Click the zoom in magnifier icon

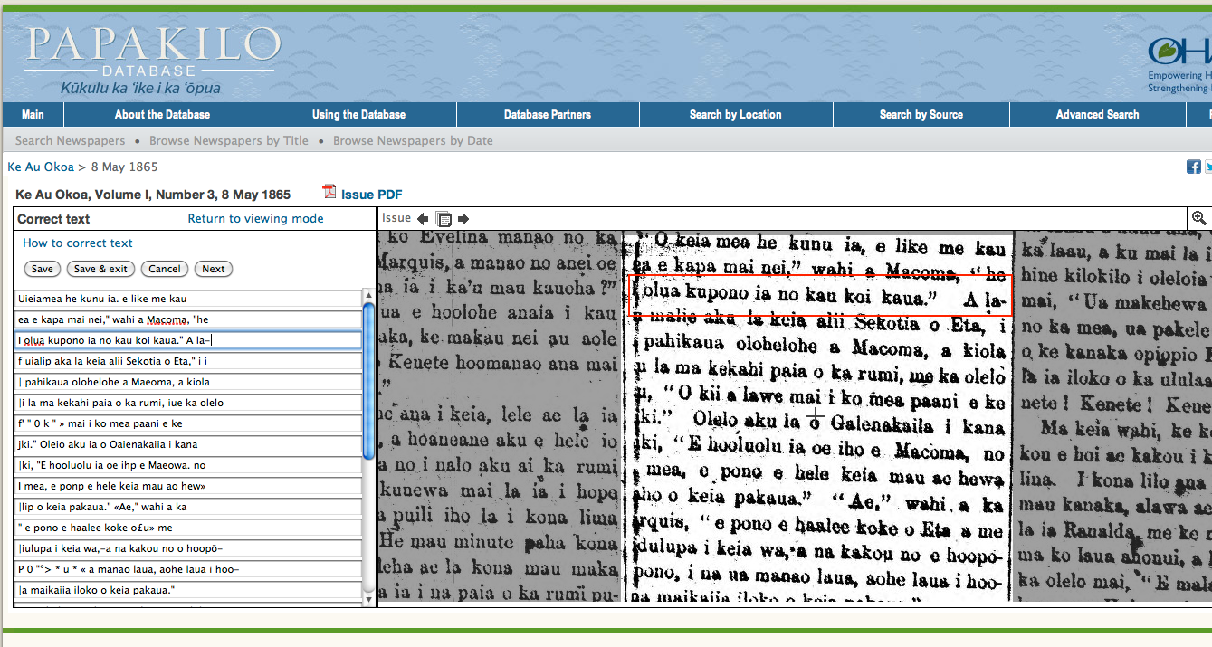point(1199,218)
